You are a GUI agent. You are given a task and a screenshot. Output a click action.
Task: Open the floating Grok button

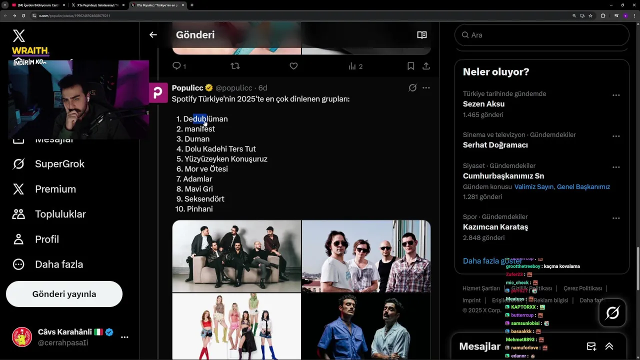pyautogui.click(x=612, y=313)
